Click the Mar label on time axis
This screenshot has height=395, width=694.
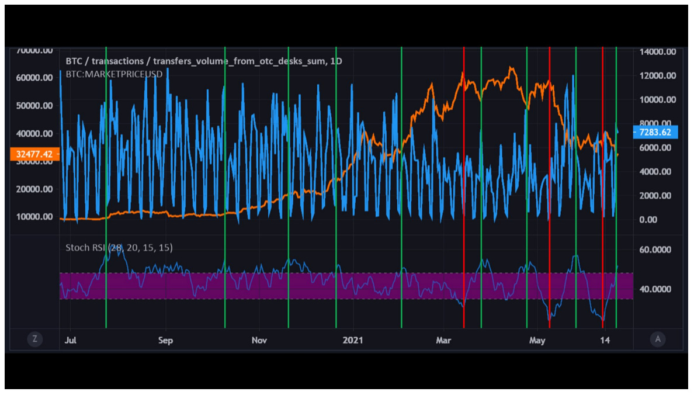[443, 340]
